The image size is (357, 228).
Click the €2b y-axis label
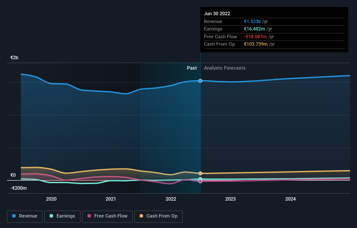(14, 57)
